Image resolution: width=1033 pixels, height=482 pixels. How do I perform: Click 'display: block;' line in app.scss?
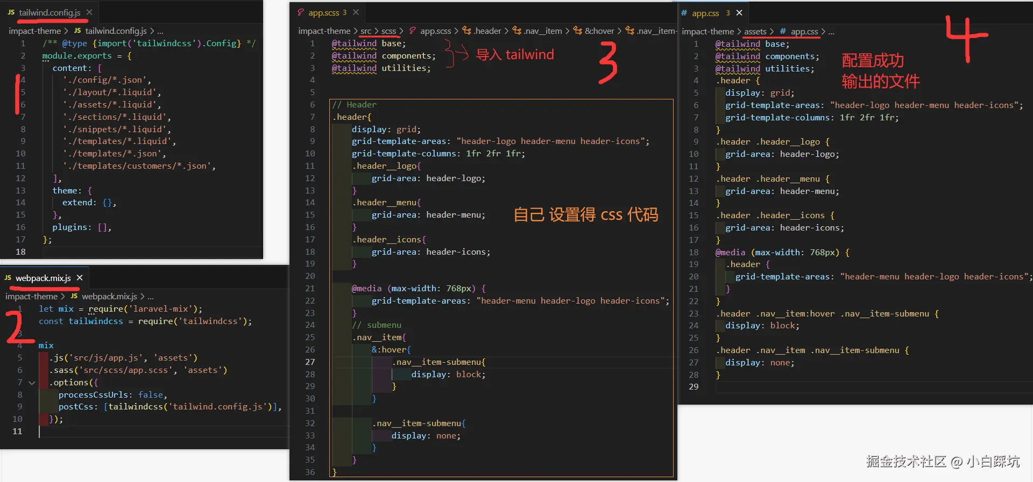(449, 375)
